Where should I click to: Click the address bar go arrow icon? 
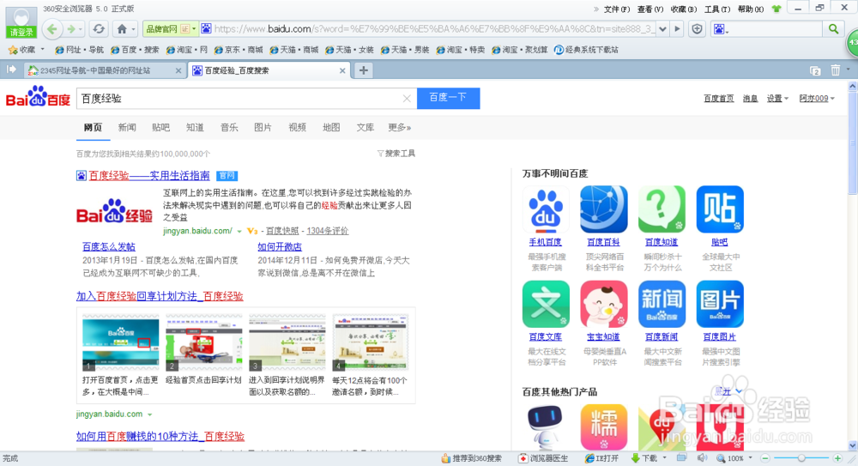point(678,29)
